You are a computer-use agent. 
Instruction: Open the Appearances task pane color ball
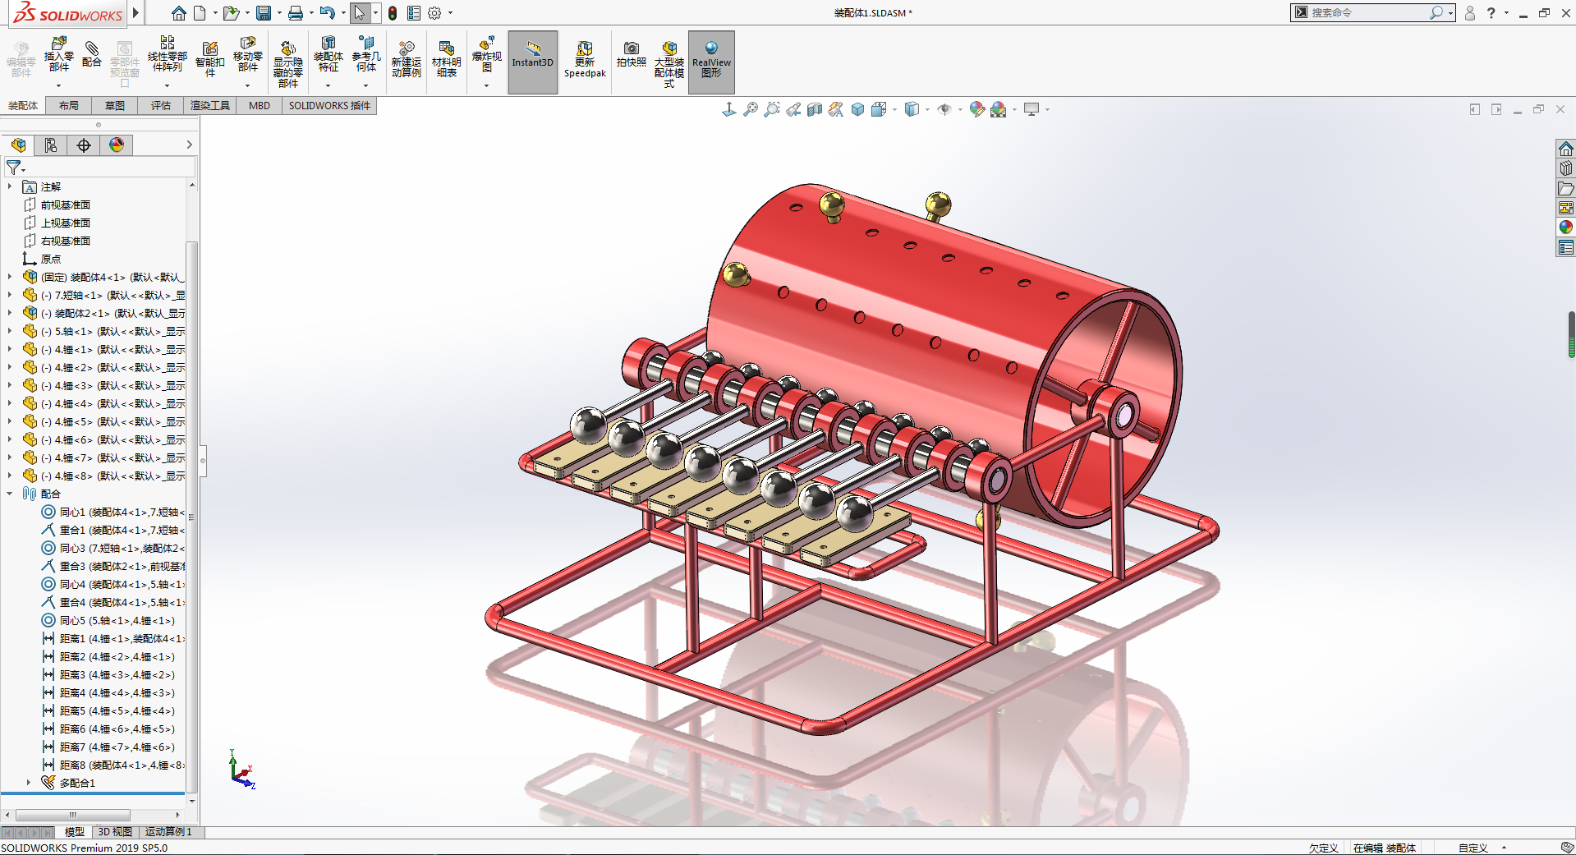pyautogui.click(x=1566, y=228)
